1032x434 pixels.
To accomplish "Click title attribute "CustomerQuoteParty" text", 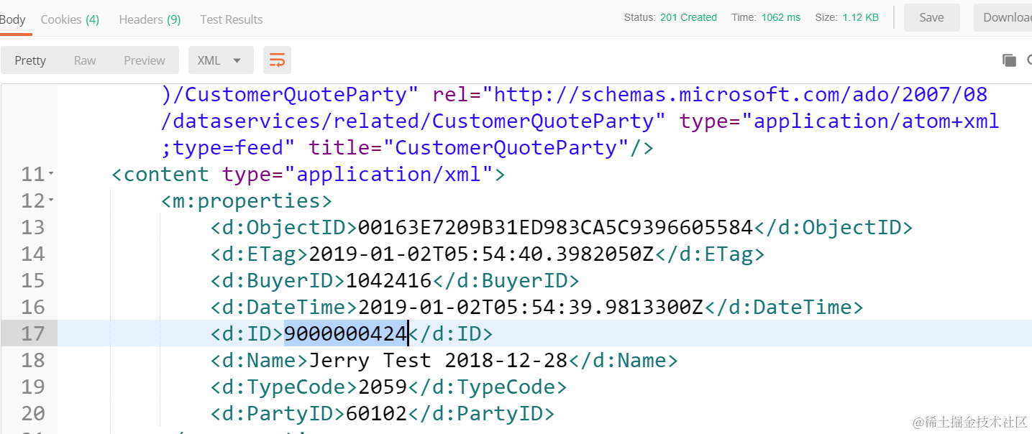I will click(506, 148).
